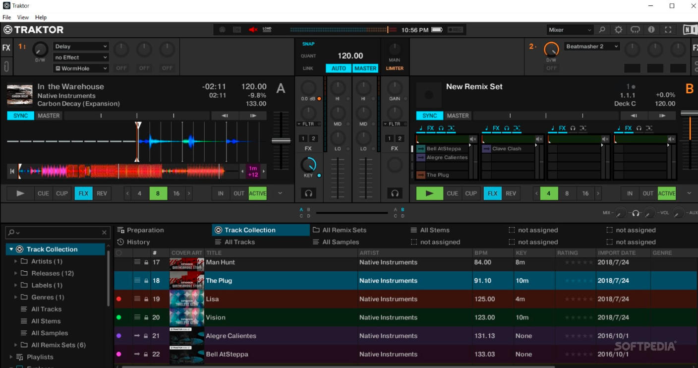This screenshot has height=368, width=698.
Task: Set loop OUT point on Deck B
Action: tap(648, 193)
